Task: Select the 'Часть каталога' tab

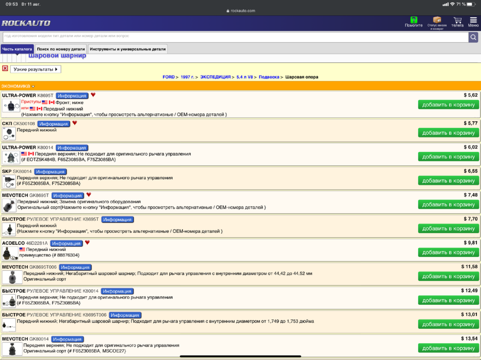Action: click(x=17, y=49)
